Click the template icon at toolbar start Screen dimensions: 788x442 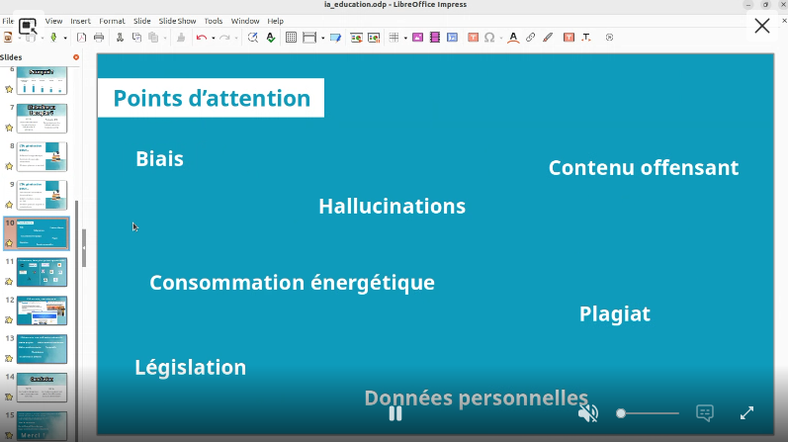click(x=8, y=38)
